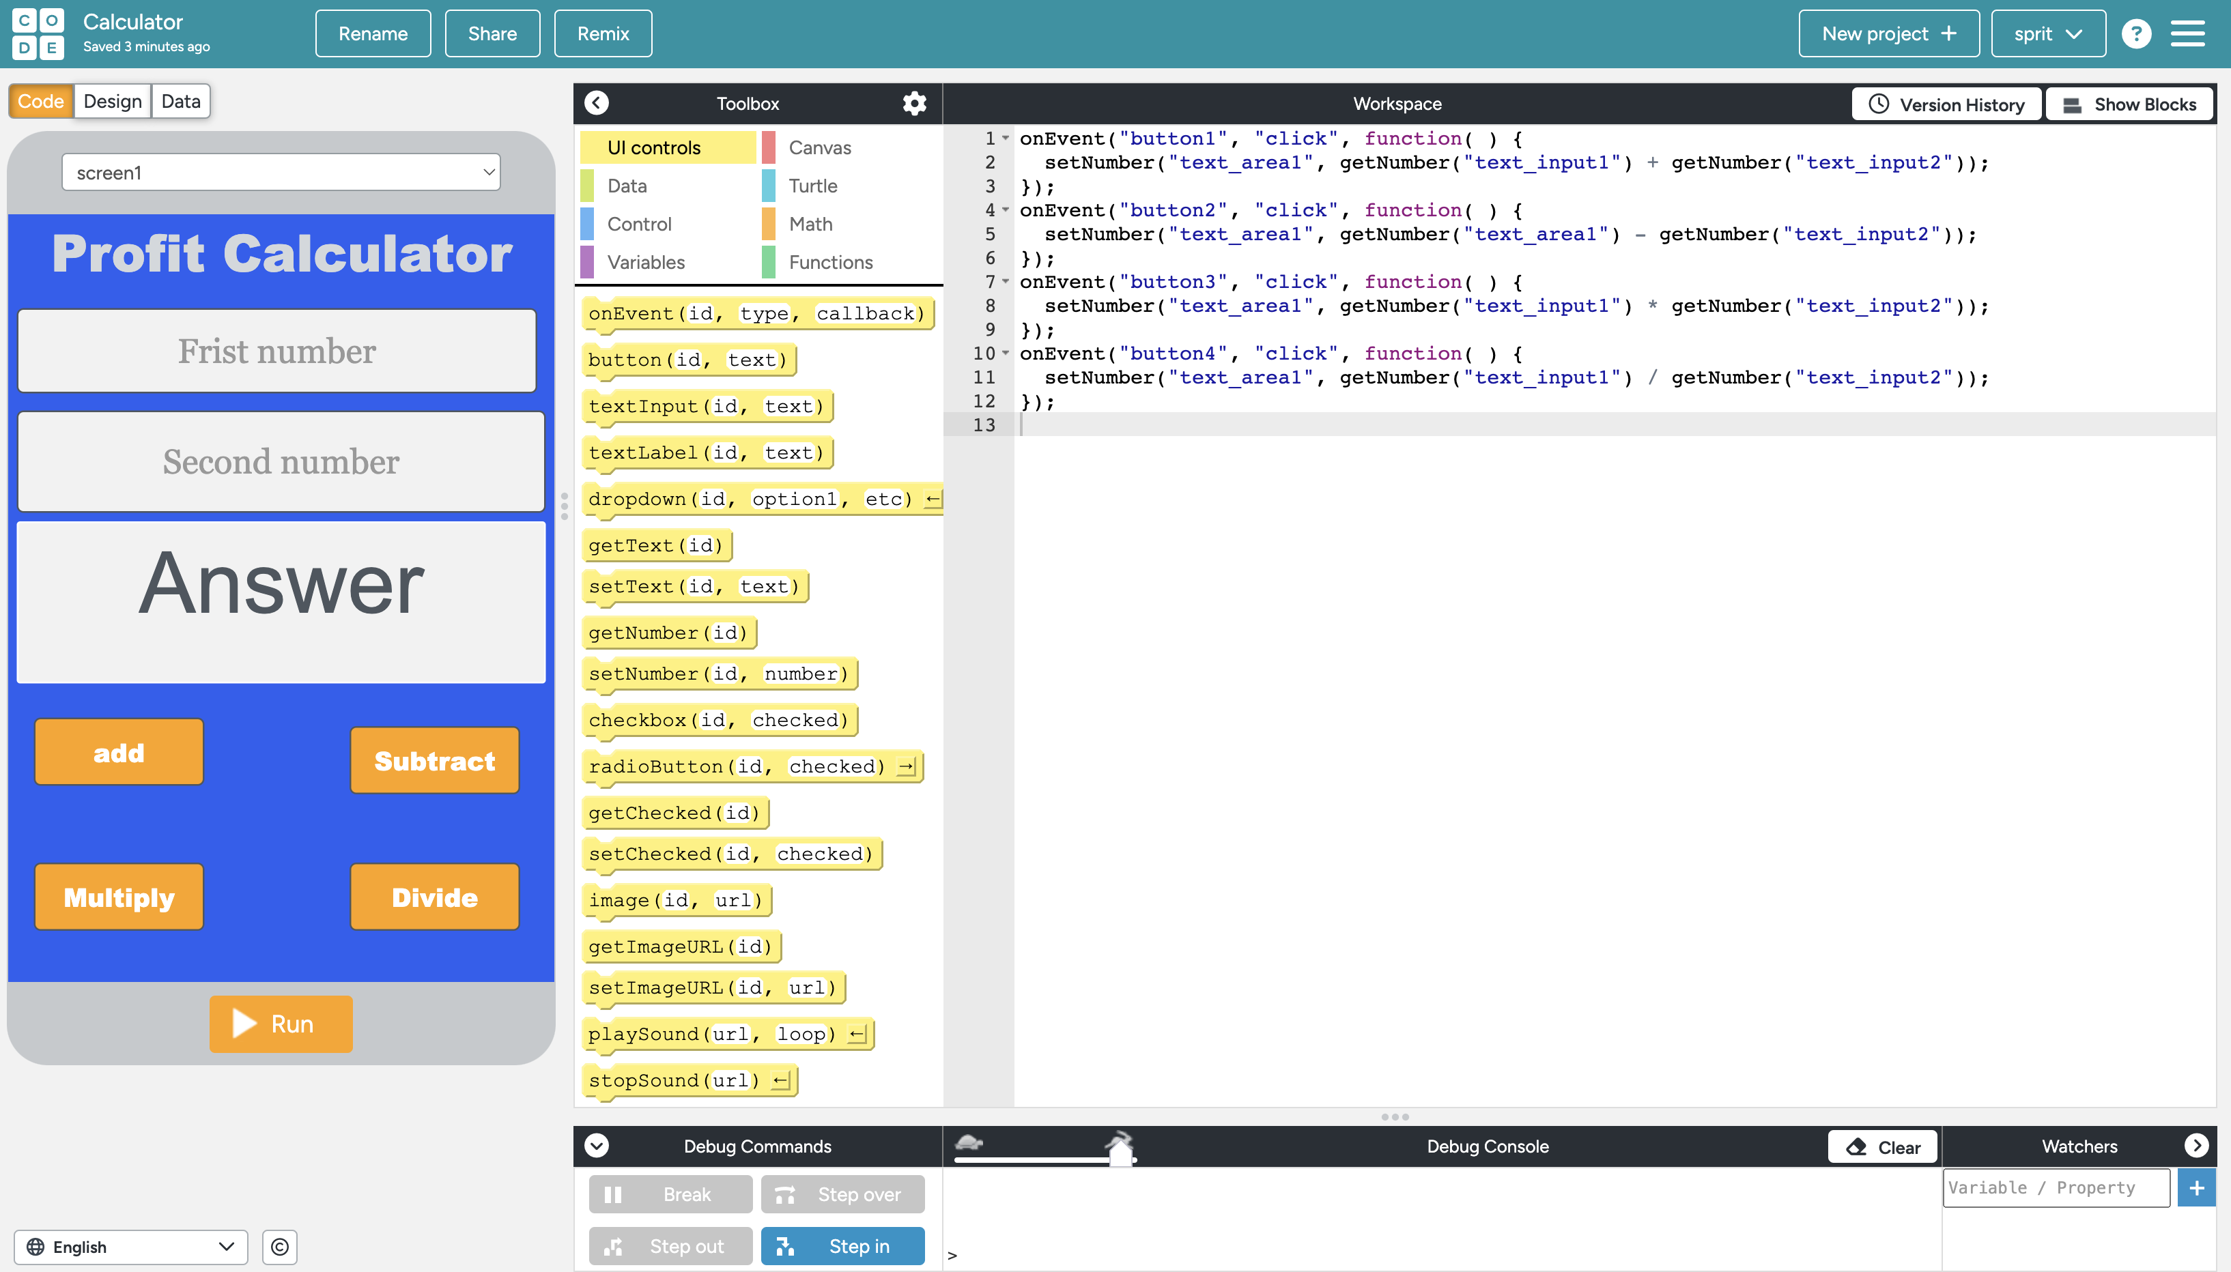2231x1272 pixels.
Task: Select the Math toolbox category
Action: 810,224
